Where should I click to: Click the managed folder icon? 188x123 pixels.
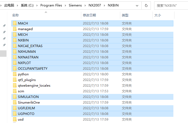[x=15, y=29]
